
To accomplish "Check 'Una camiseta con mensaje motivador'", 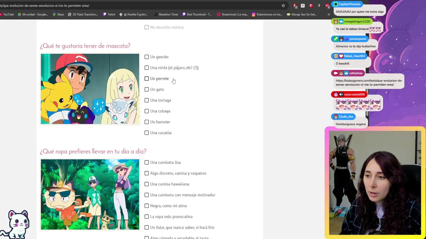I will tap(146, 195).
